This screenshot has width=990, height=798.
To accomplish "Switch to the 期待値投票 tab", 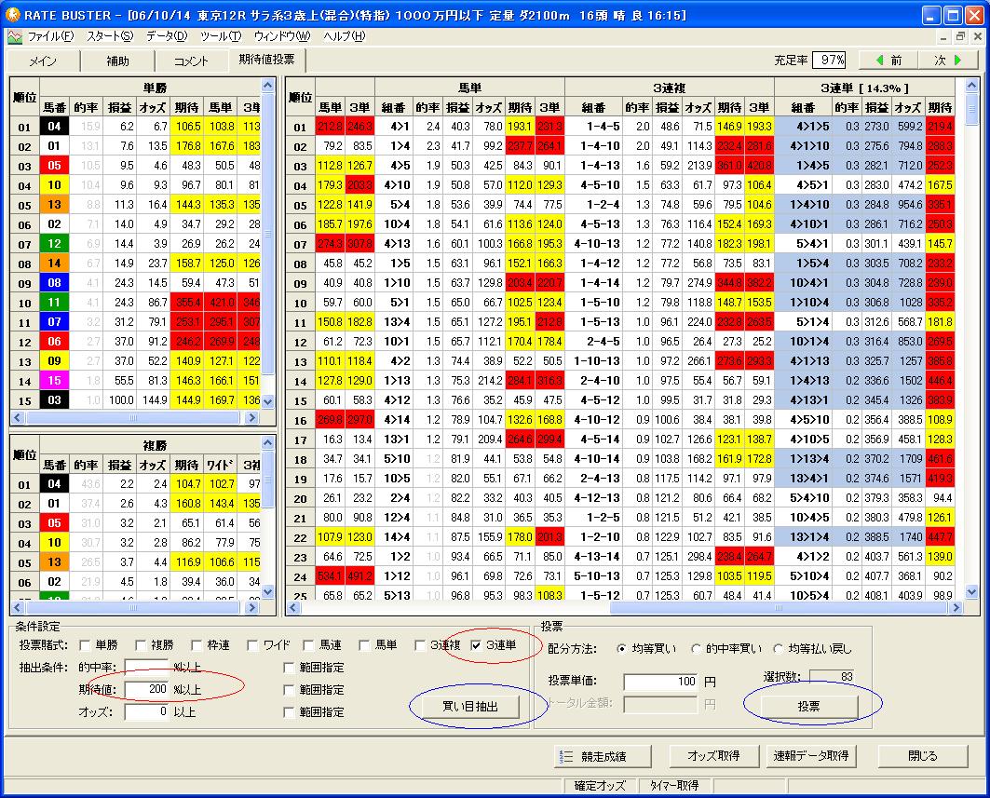I will pyautogui.click(x=266, y=60).
